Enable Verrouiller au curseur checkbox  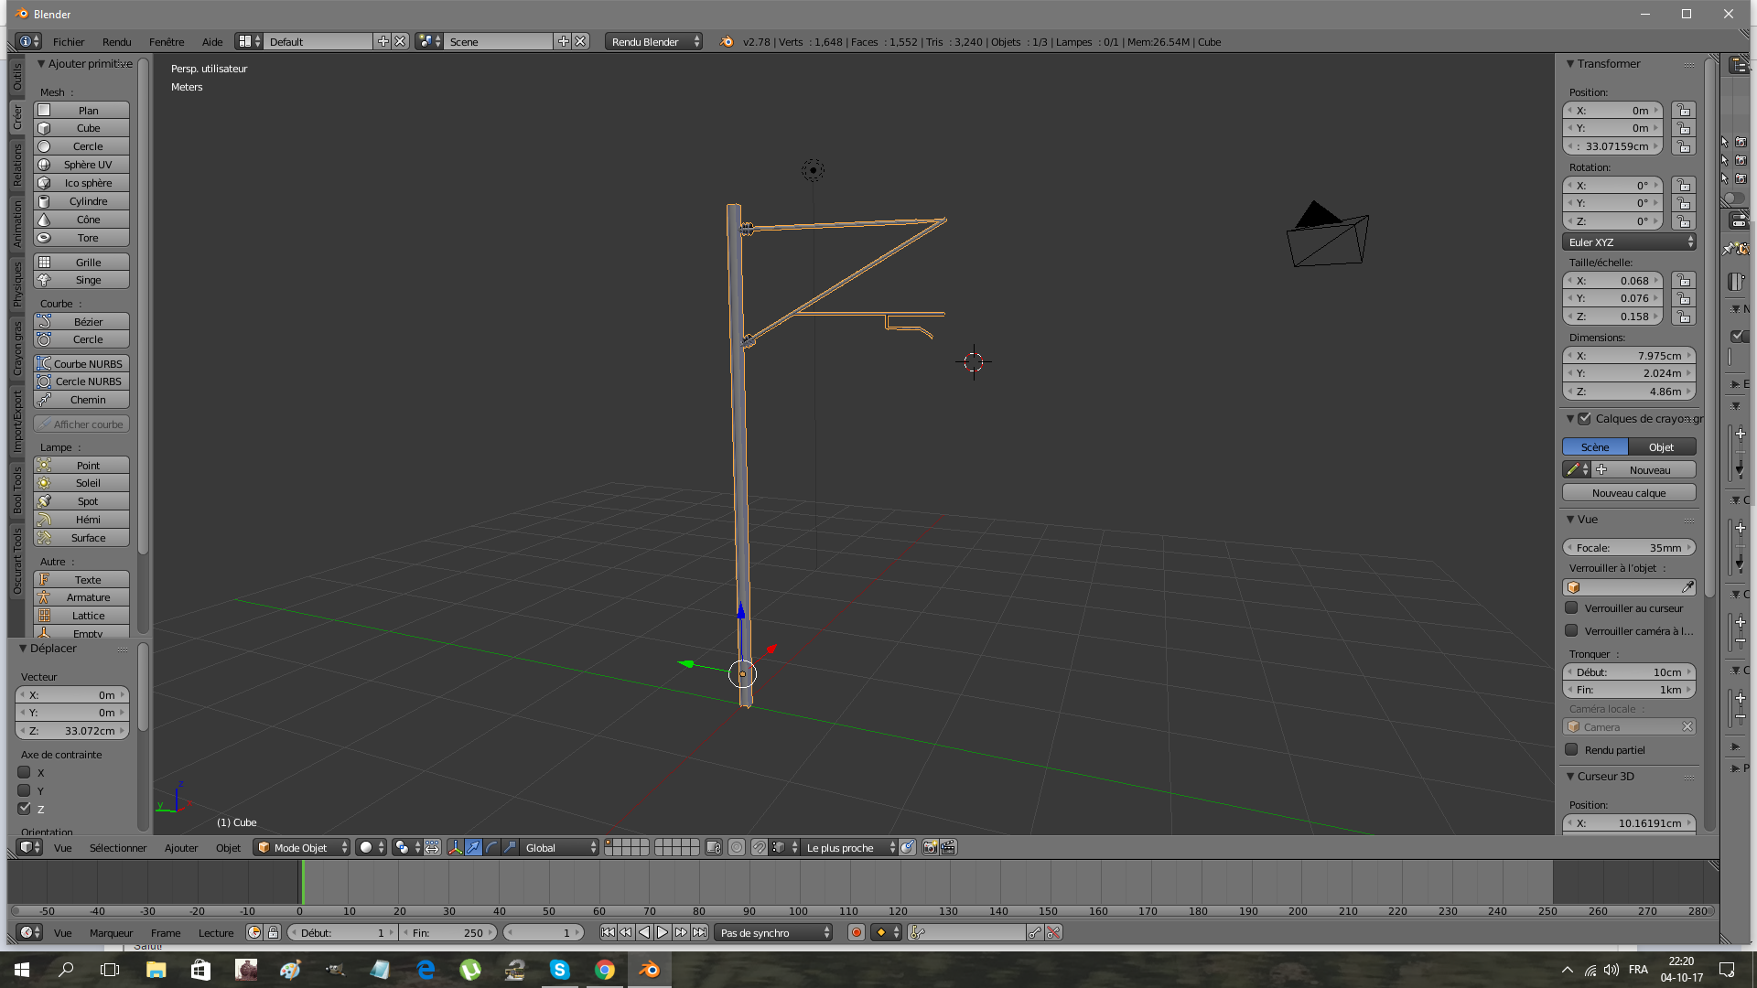tap(1571, 607)
